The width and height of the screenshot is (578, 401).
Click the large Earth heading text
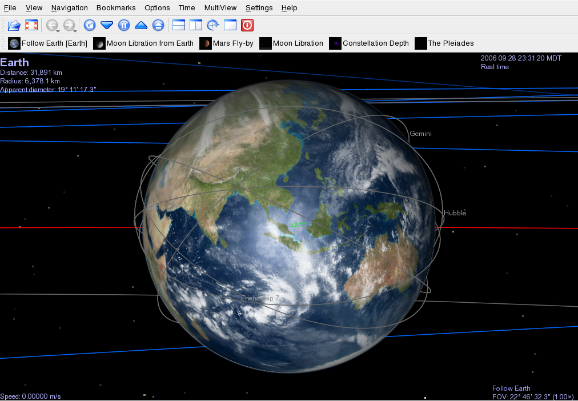click(x=14, y=62)
